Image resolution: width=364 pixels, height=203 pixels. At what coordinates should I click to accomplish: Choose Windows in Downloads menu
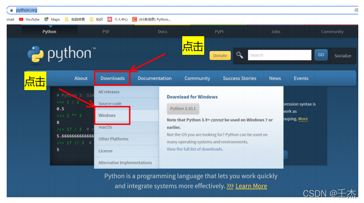point(126,115)
